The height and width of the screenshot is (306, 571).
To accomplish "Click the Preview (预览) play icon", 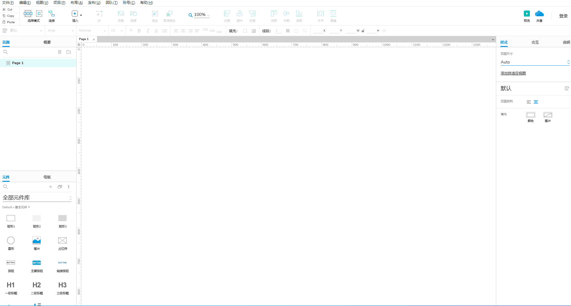I will coord(527,14).
